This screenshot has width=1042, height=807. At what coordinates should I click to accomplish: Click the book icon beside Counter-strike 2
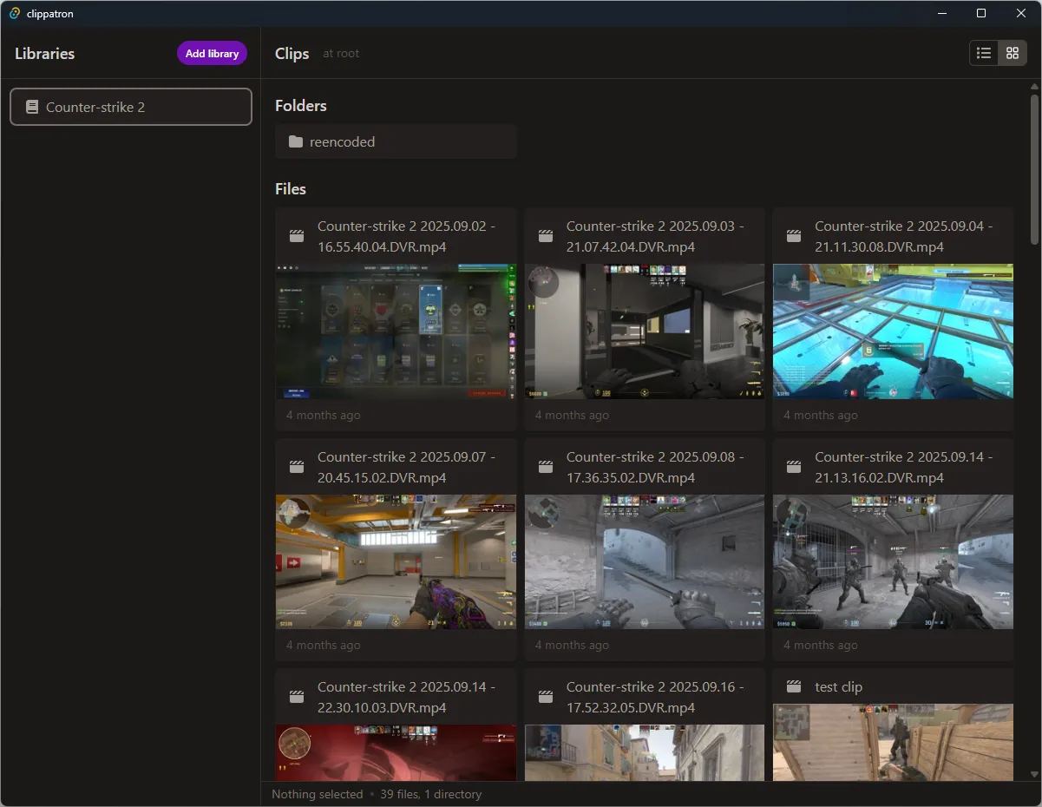pos(32,107)
